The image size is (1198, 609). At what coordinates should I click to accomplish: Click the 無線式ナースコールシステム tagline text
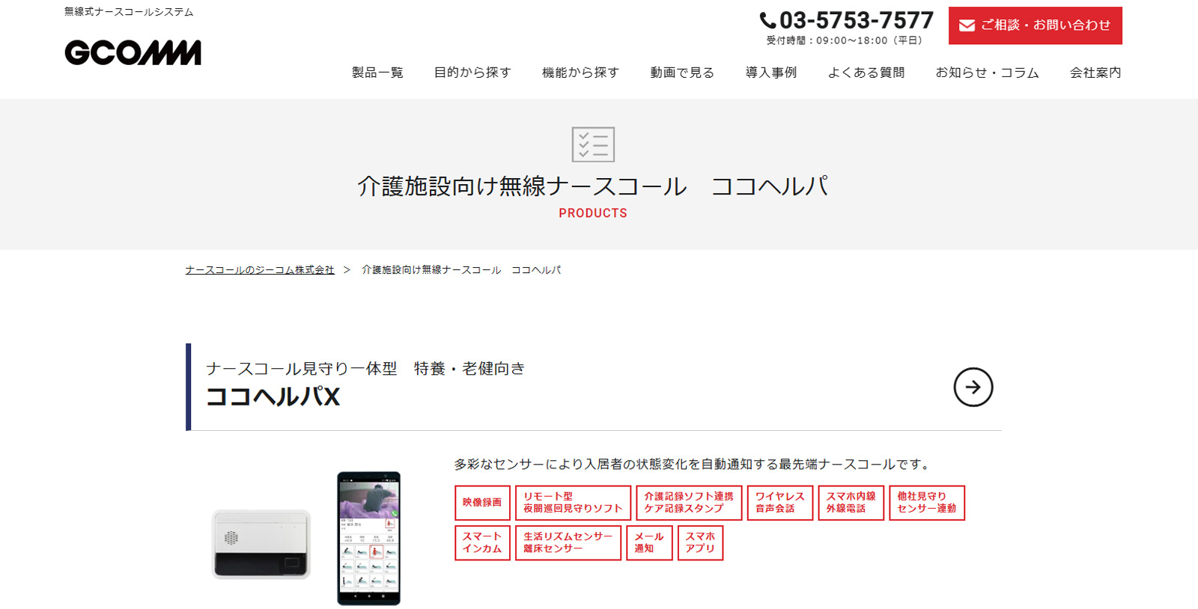(129, 12)
